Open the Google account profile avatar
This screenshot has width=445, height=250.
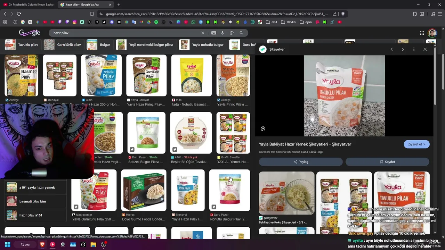pos(432,33)
